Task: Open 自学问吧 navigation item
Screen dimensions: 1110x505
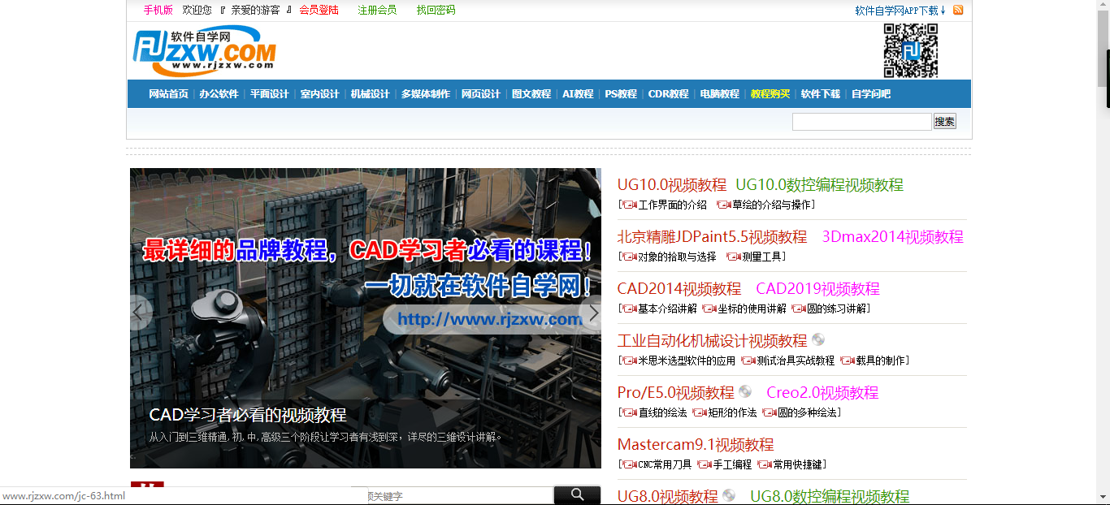Action: pyautogui.click(x=870, y=94)
